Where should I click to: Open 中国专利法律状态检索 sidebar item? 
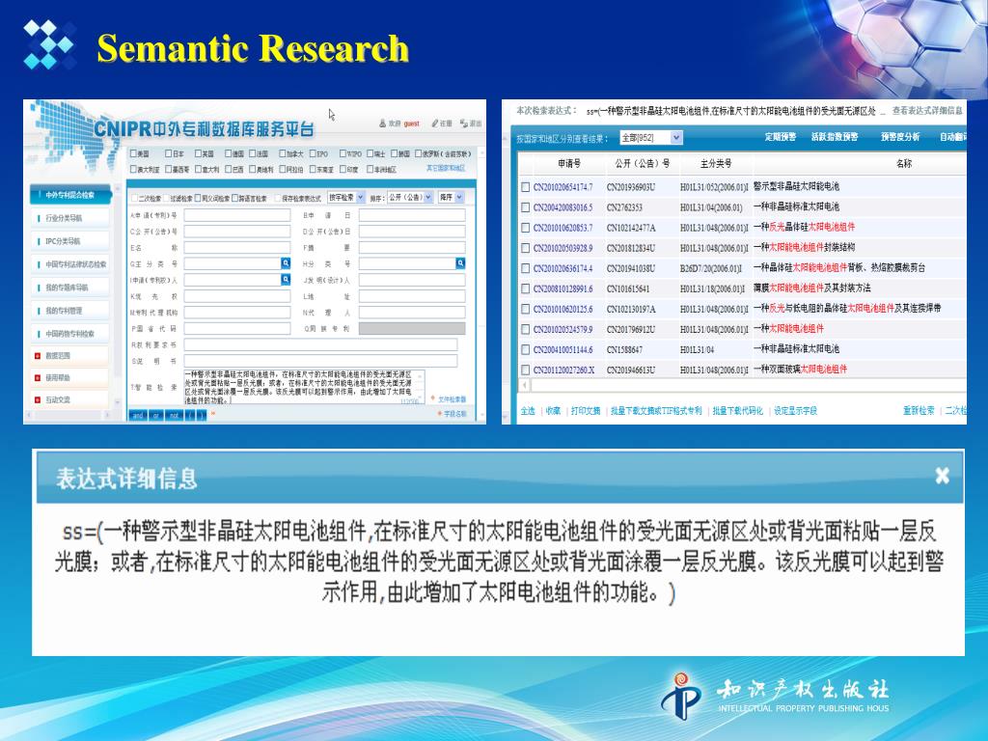coord(69,264)
